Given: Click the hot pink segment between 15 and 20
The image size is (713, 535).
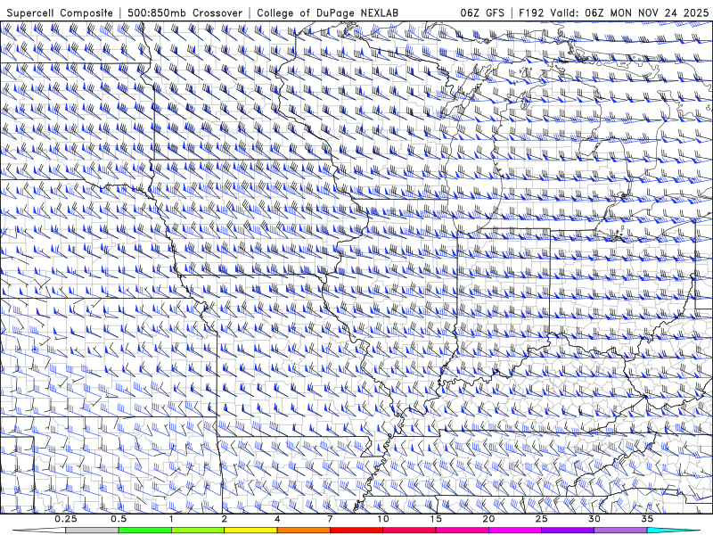Looking at the screenshot, I should pyautogui.click(x=462, y=531).
